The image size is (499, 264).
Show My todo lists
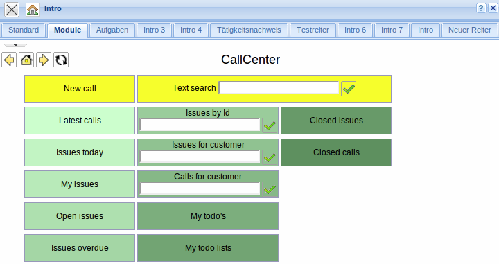click(x=208, y=248)
